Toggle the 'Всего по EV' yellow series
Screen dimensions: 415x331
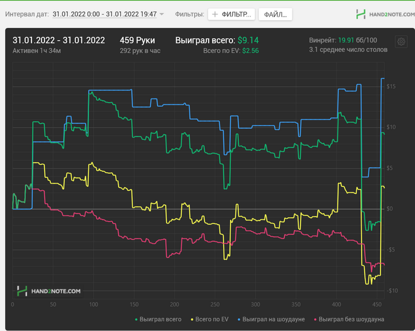[x=212, y=319]
